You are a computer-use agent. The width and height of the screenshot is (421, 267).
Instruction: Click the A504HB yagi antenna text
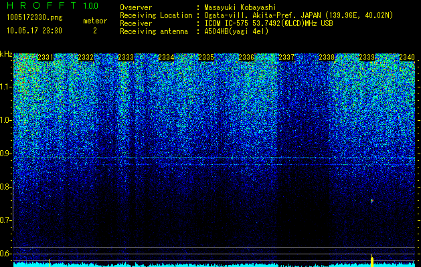point(236,31)
